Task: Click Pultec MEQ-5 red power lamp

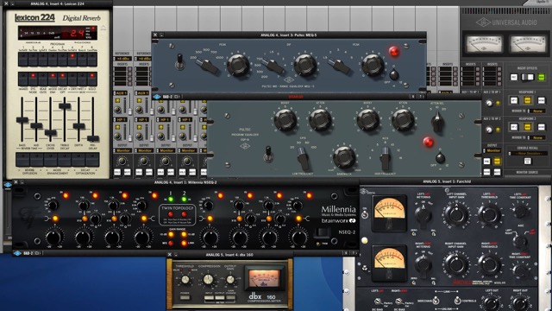Action: (x=394, y=52)
